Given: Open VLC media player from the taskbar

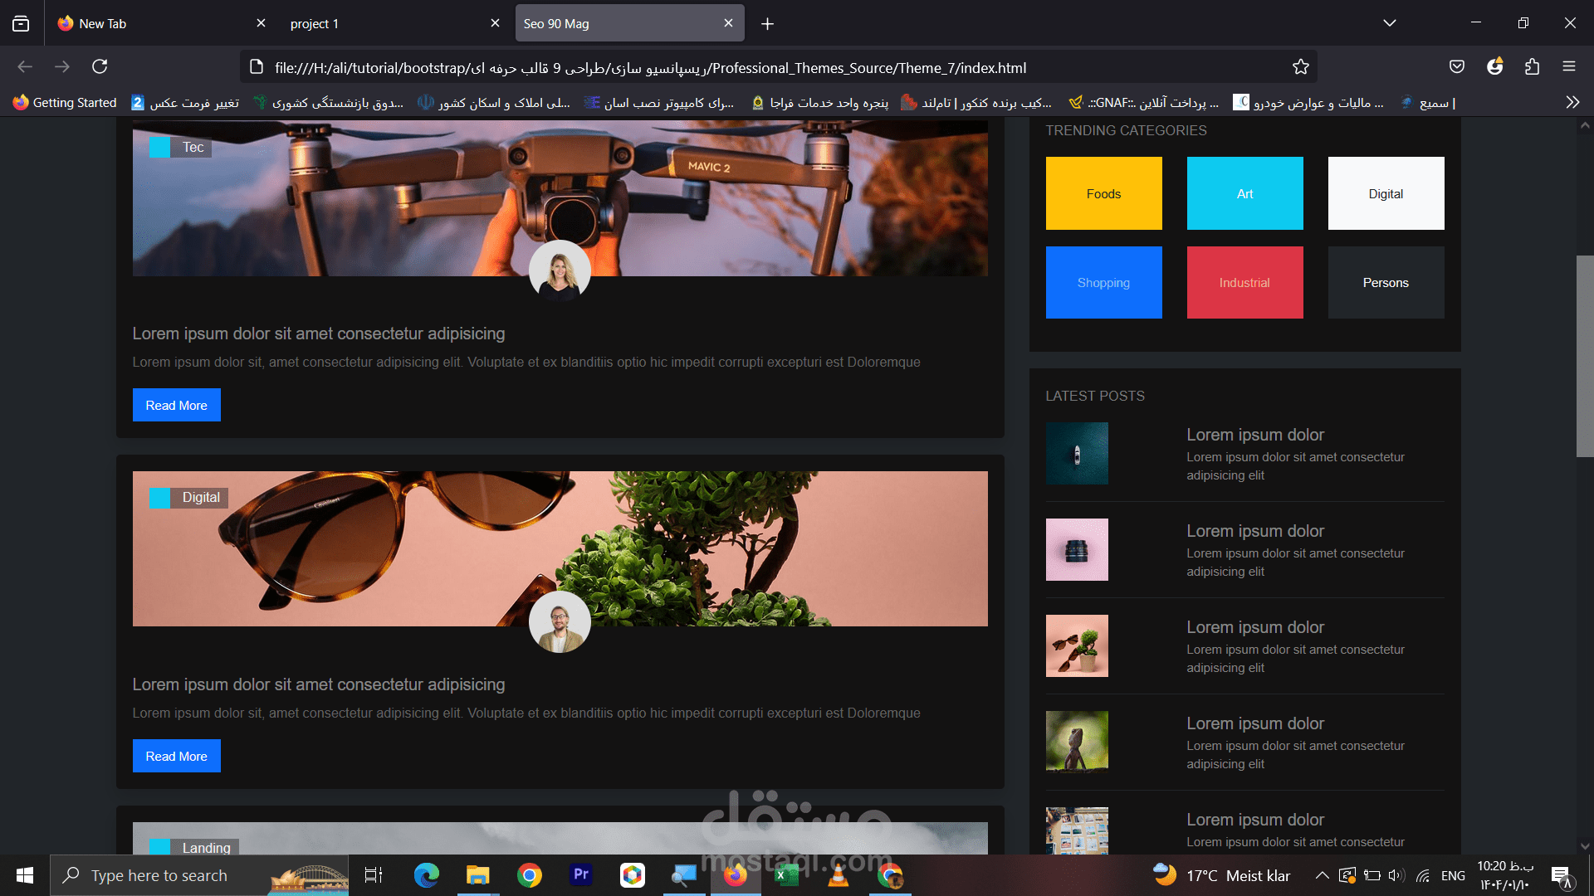Looking at the screenshot, I should click(839, 875).
